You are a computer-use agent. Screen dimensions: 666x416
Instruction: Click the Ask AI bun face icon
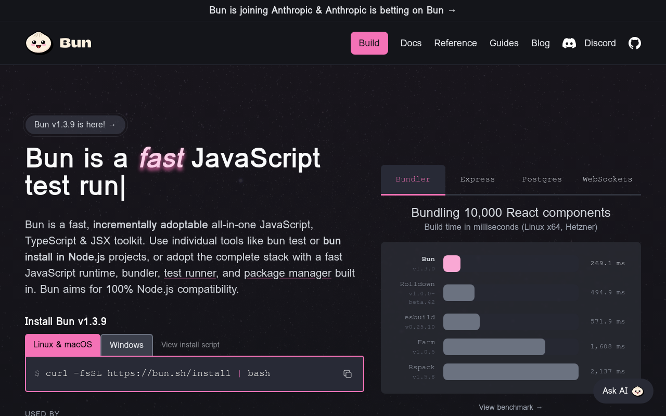pyautogui.click(x=637, y=391)
